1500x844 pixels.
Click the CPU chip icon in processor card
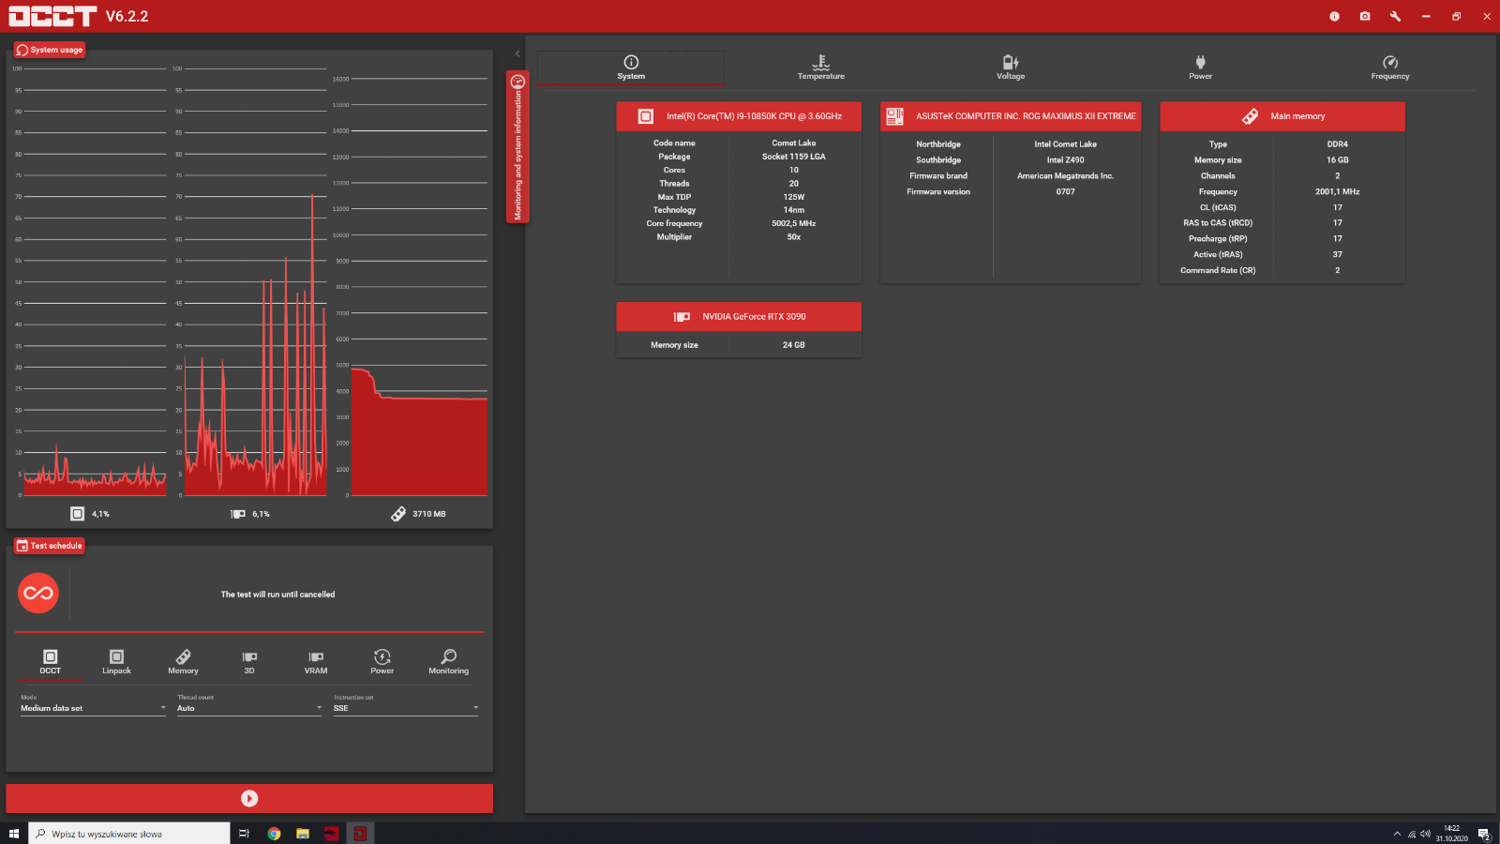646,116
